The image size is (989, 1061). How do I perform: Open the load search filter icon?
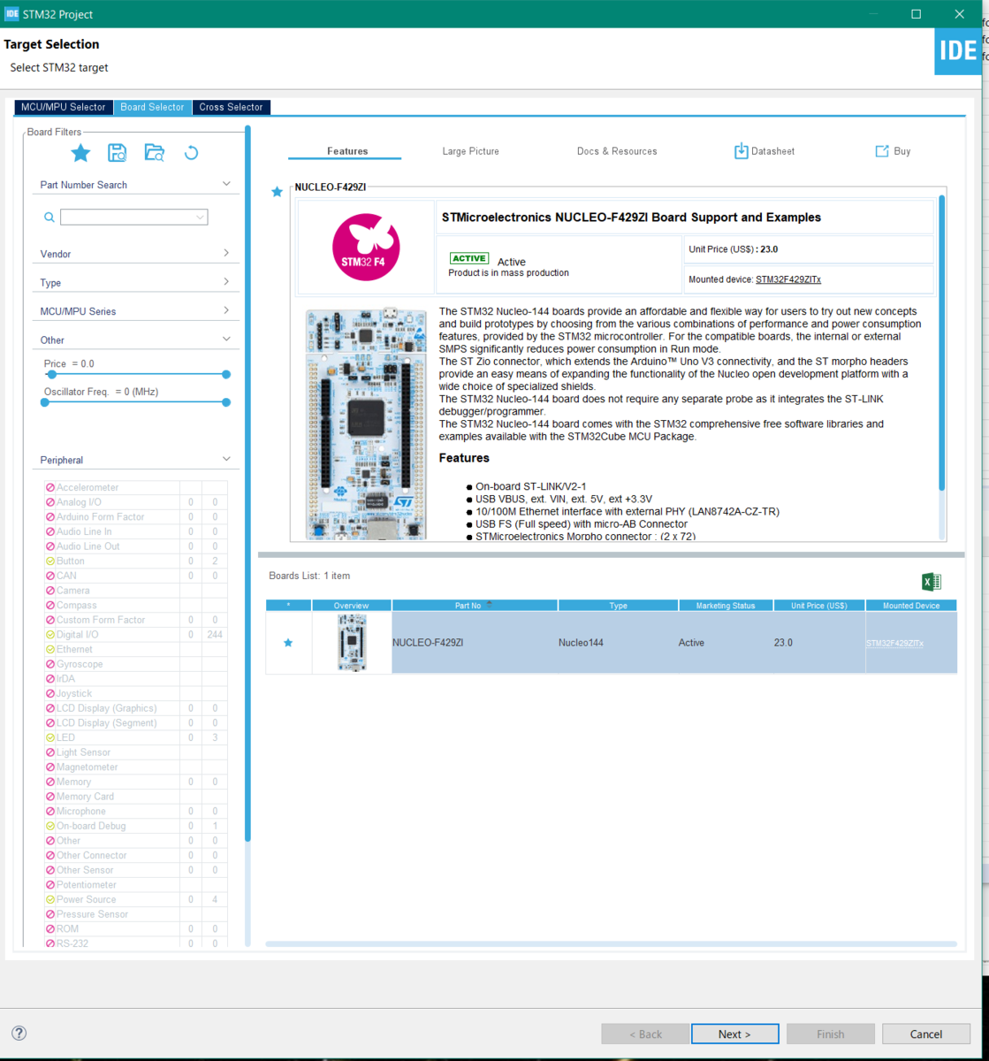154,152
